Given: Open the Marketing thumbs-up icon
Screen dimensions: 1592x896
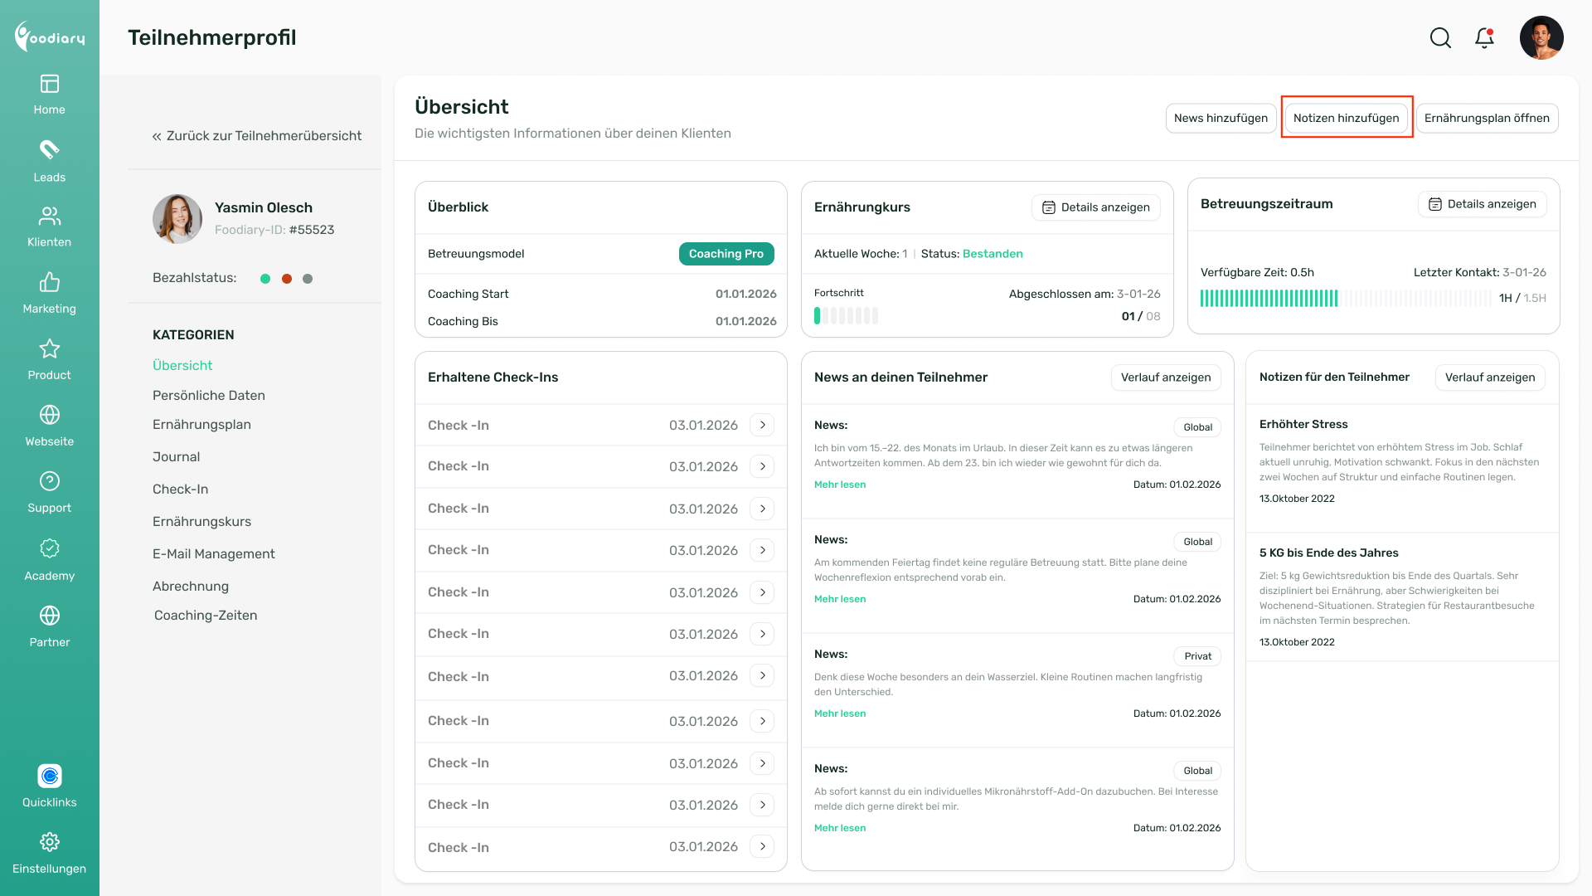Looking at the screenshot, I should pos(49,283).
